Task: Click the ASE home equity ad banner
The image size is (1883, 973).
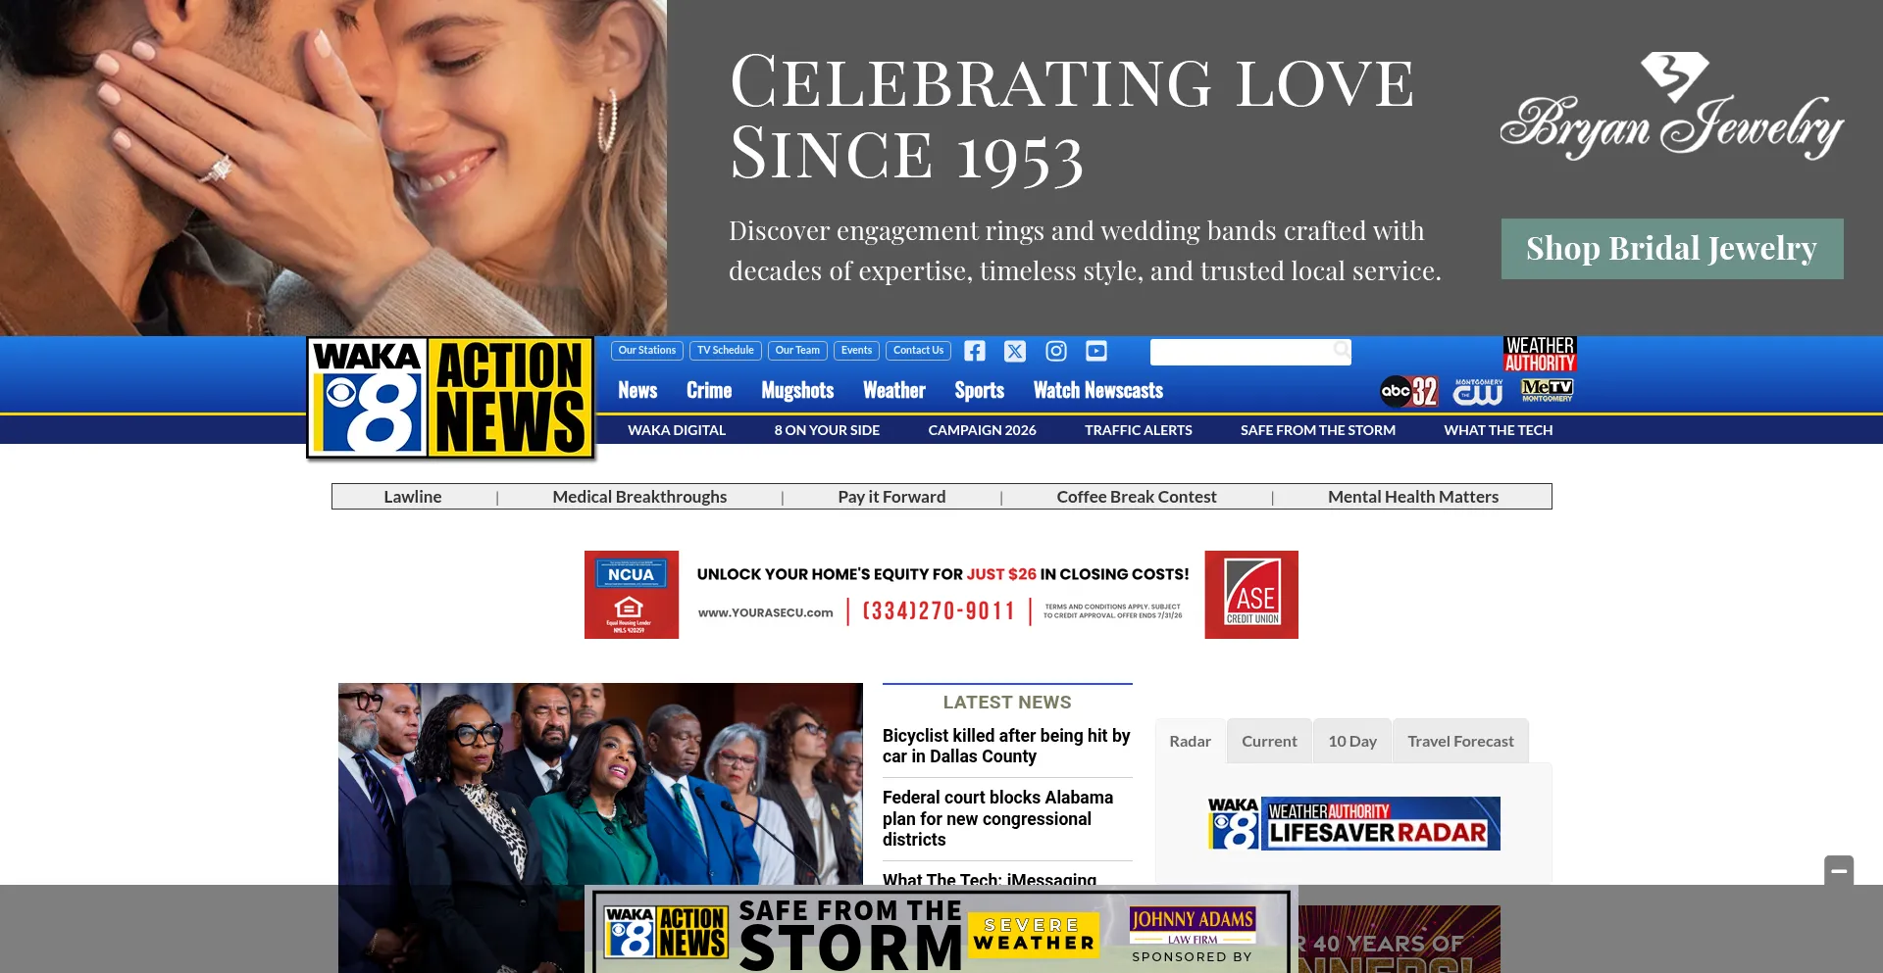Action: click(941, 595)
